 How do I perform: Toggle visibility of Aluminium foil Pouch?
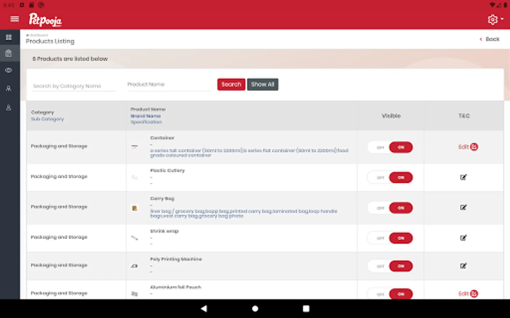[390, 294]
